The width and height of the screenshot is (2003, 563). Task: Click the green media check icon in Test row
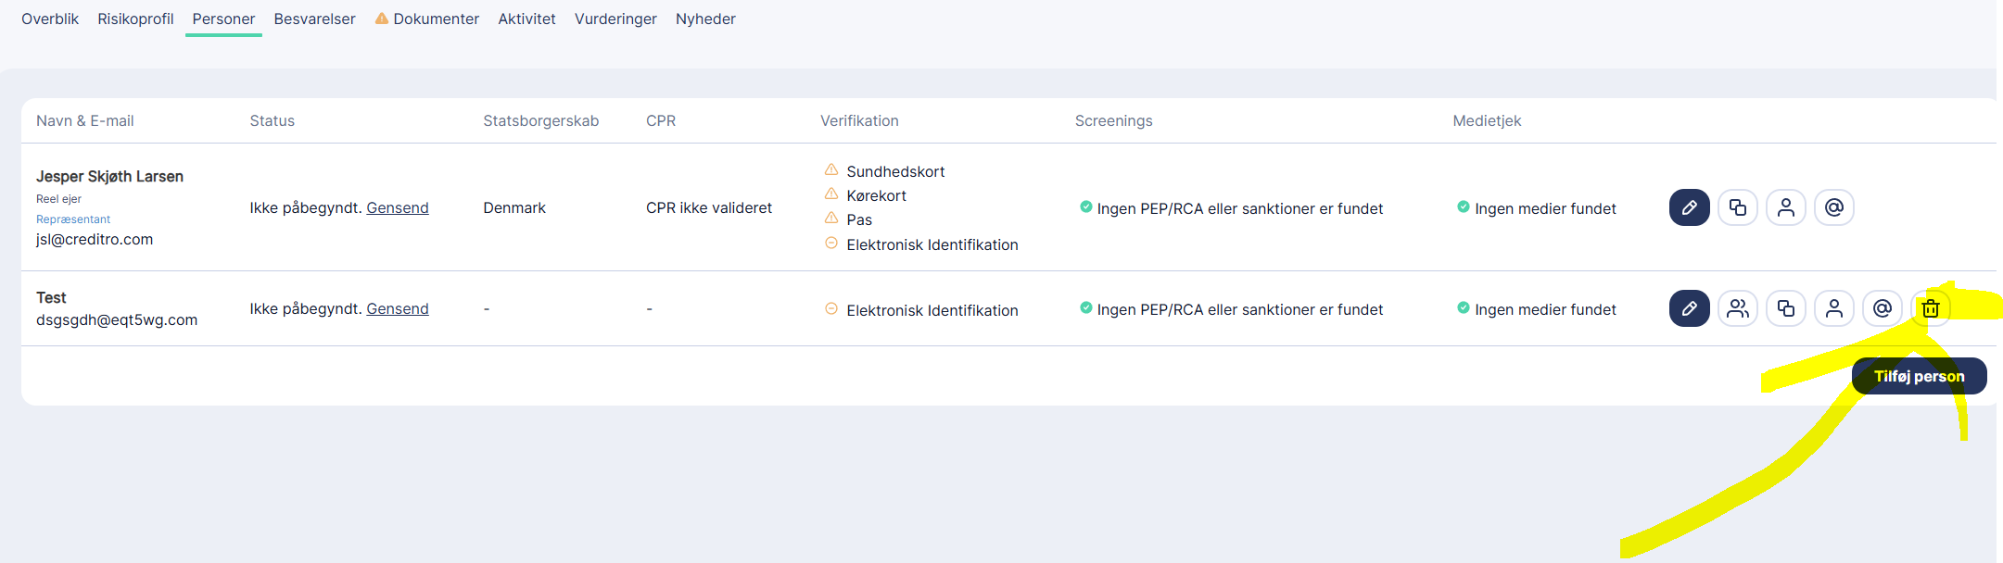[x=1463, y=307]
